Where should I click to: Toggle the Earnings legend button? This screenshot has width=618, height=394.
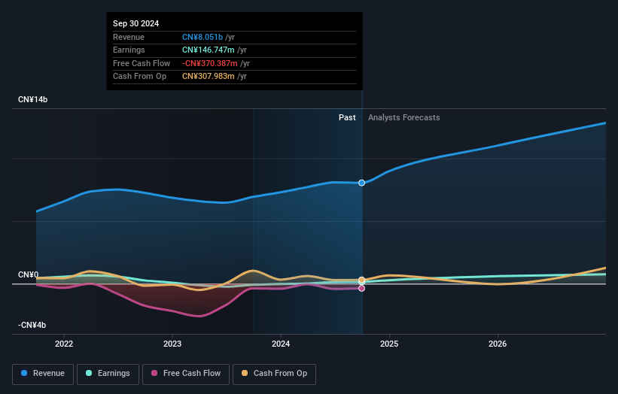point(108,374)
